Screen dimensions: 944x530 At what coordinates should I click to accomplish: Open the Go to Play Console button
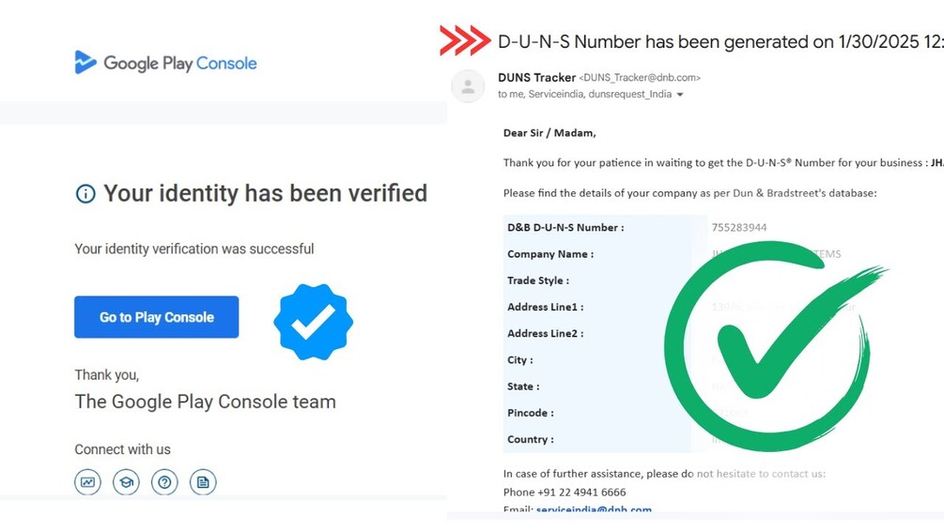(157, 317)
